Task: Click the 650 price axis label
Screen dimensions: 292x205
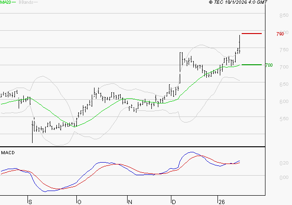Action: click(x=284, y=84)
